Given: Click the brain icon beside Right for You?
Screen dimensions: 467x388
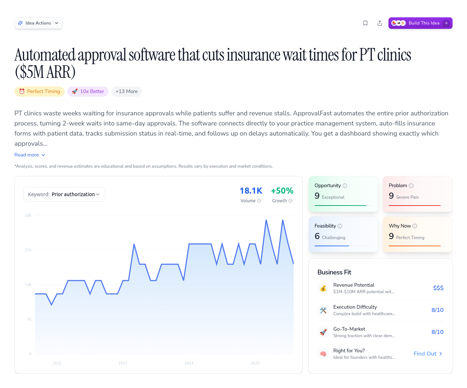Looking at the screenshot, I should [x=323, y=354].
